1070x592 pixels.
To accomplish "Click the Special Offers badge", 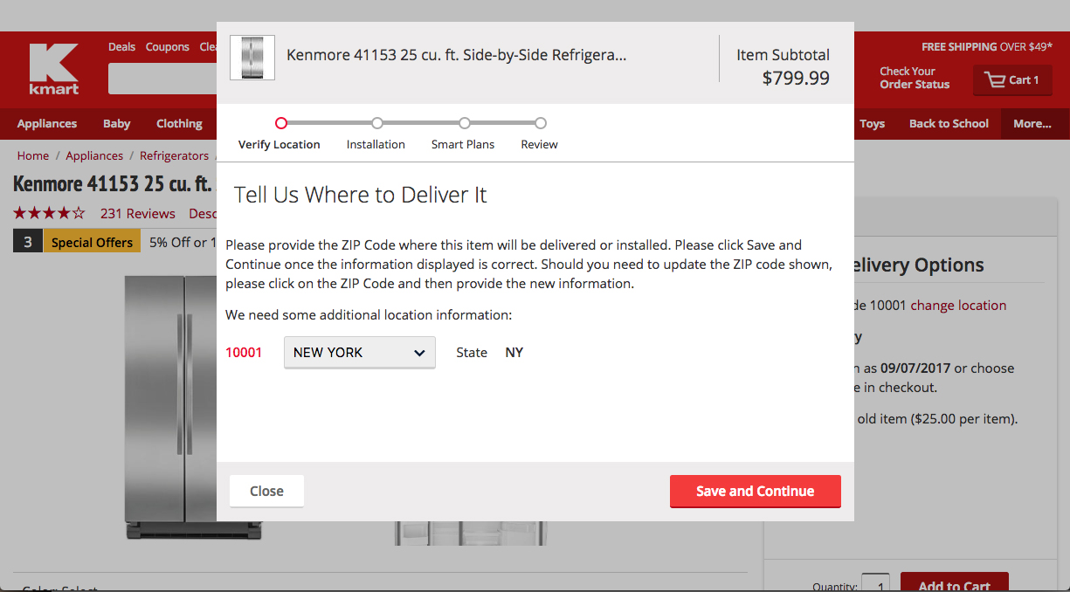I will [x=92, y=243].
